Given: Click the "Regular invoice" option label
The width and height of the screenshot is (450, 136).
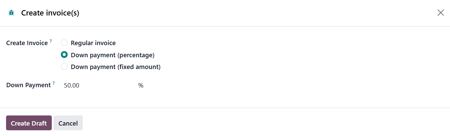Looking at the screenshot, I should pos(93,43).
